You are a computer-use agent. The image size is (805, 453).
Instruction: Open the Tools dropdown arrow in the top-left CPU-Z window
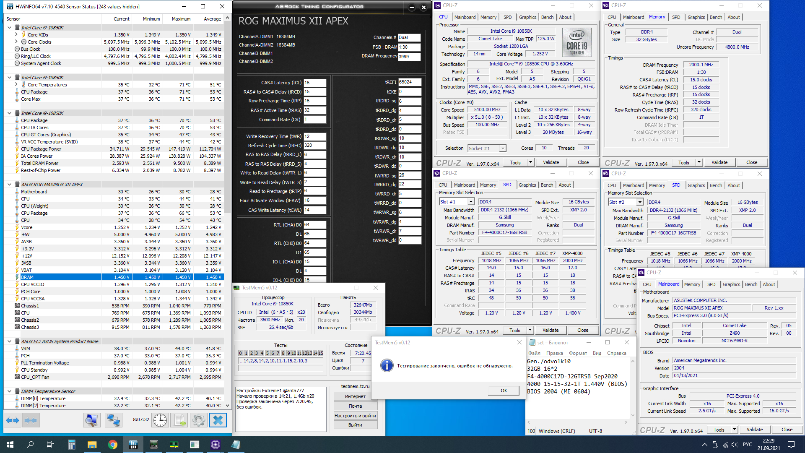tap(530, 163)
